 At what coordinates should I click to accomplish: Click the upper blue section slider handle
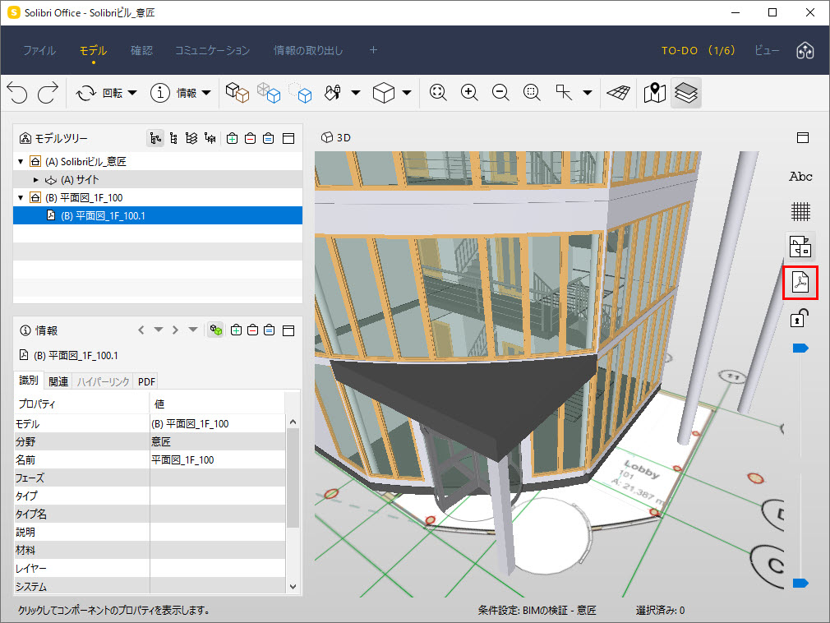point(800,348)
